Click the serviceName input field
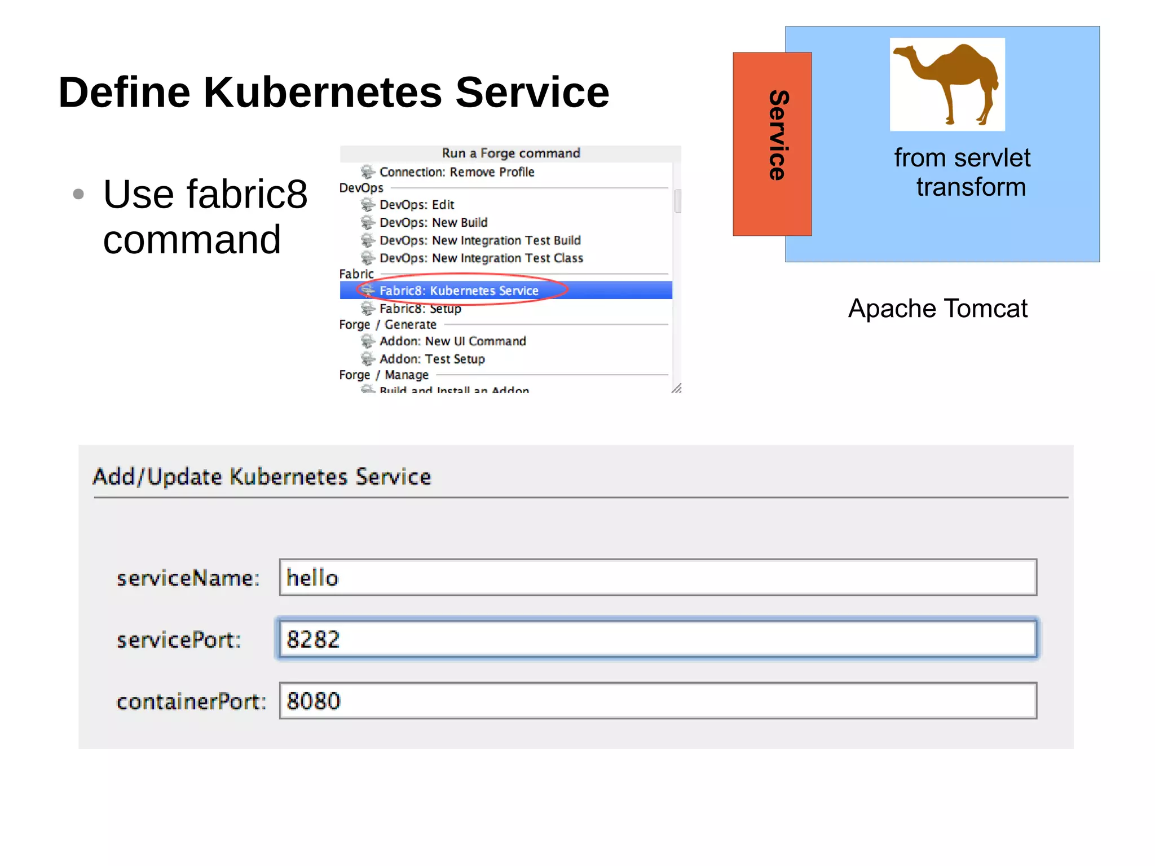Viewport: 1155px width, 866px height. pos(658,577)
